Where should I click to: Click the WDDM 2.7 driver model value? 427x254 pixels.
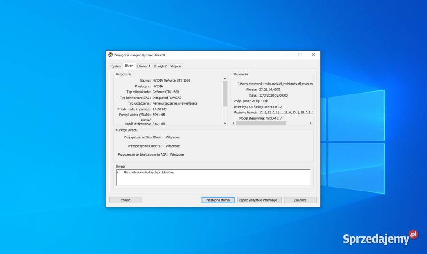[x=274, y=118]
